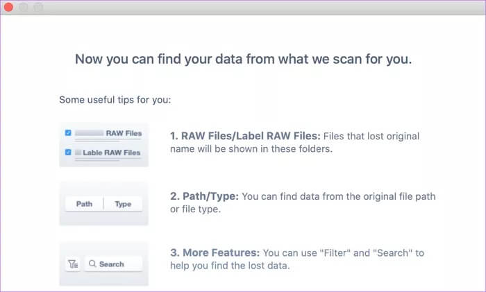Click the Path/Type tip heading

(204, 196)
